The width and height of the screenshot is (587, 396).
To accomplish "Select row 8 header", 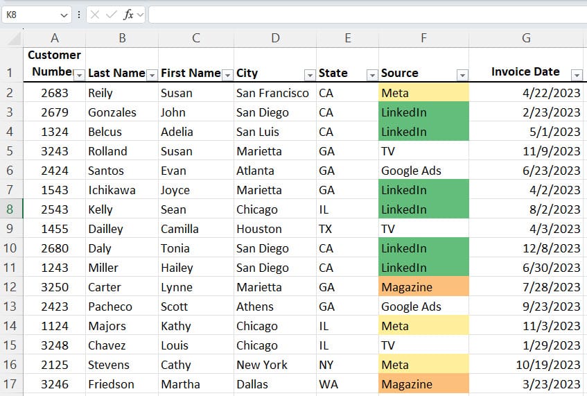I will [11, 209].
